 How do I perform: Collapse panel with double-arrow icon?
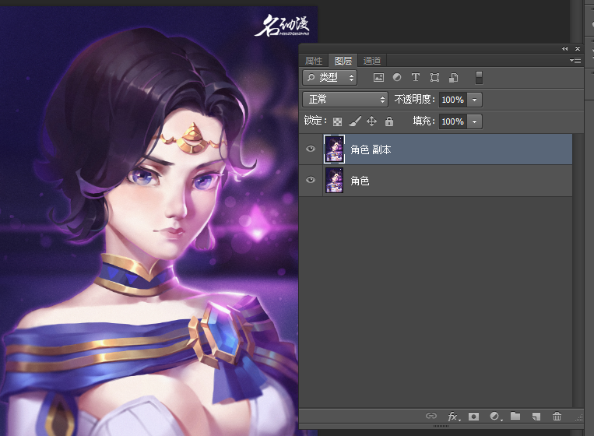[565, 48]
